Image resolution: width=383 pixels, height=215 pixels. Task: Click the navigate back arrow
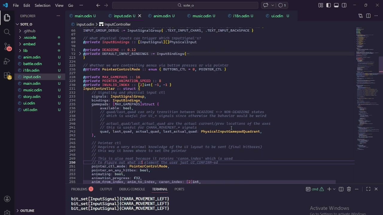click(98, 5)
